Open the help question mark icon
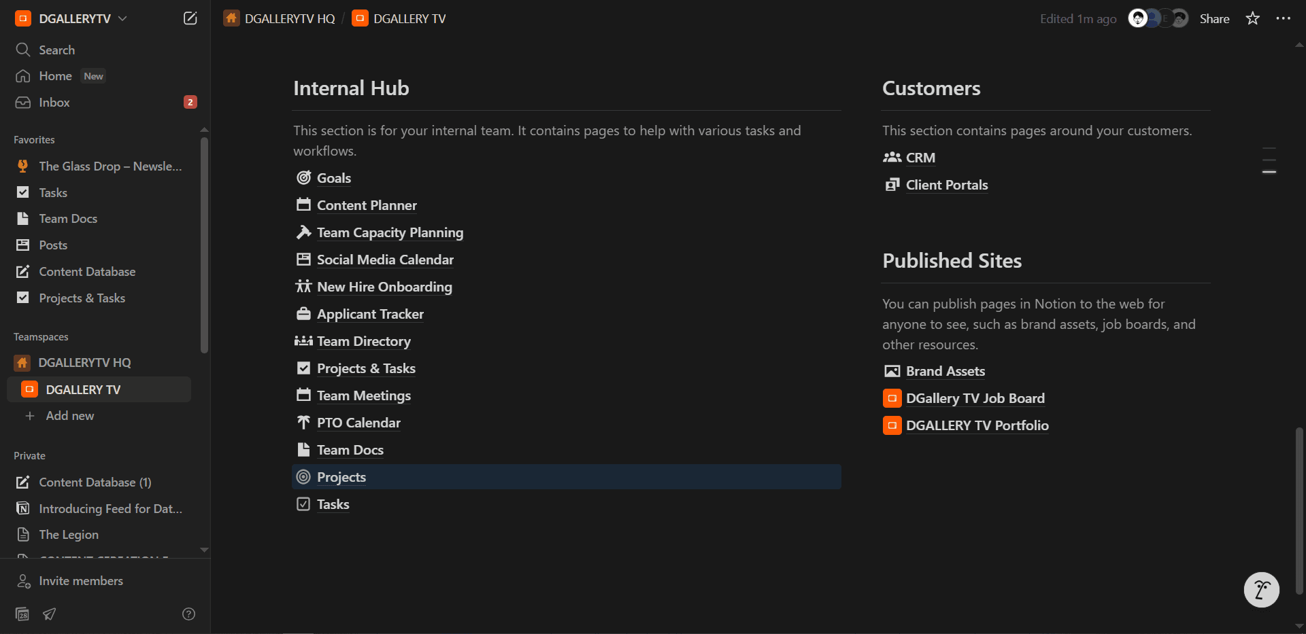The width and height of the screenshot is (1306, 634). [x=189, y=614]
